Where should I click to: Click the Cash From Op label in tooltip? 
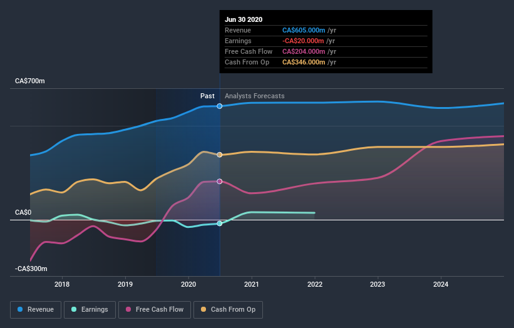pos(247,62)
